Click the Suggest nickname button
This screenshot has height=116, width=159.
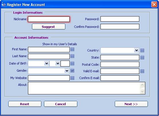[49, 27]
